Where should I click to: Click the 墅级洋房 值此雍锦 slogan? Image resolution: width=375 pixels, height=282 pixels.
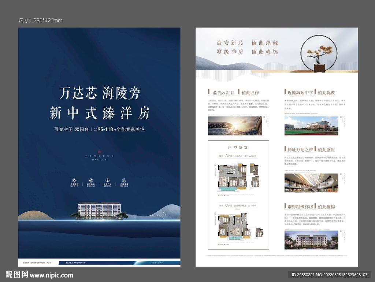pos(247,52)
